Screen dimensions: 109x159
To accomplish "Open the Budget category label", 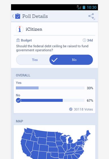I will tap(26, 40).
